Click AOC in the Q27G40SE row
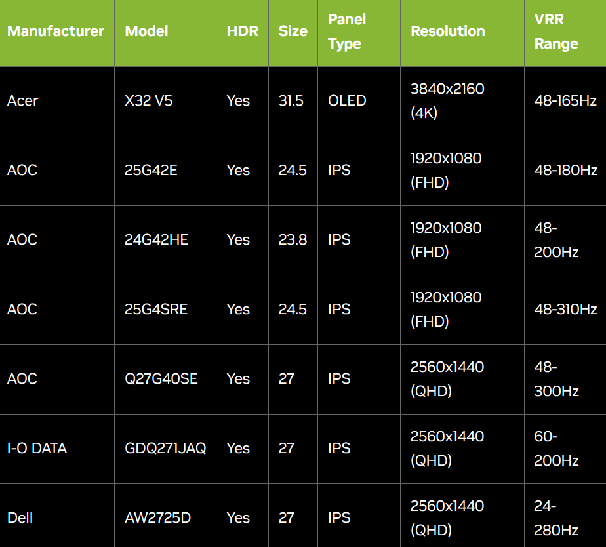Image resolution: width=606 pixels, height=547 pixels. (22, 379)
